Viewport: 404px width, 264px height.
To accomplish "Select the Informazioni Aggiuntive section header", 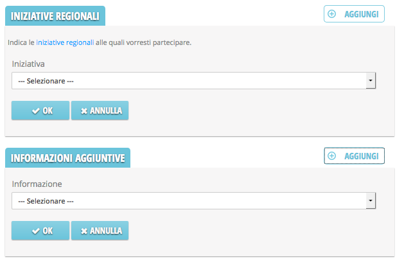I will click(x=67, y=158).
